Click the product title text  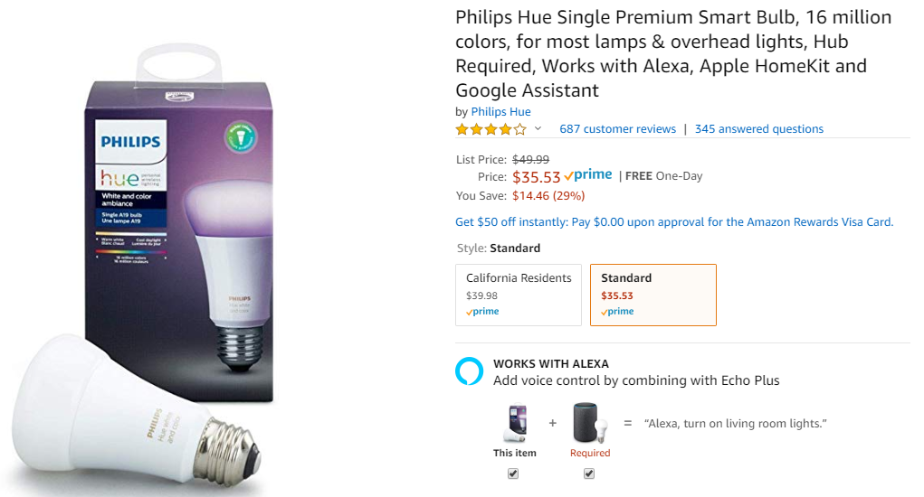(673, 53)
